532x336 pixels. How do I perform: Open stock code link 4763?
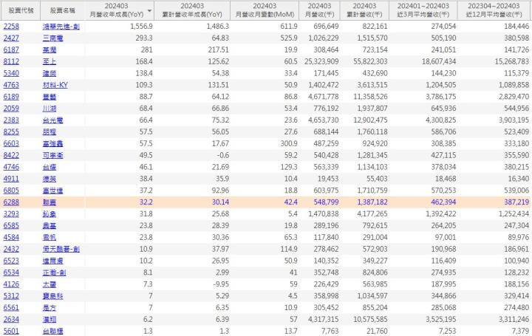(x=11, y=85)
